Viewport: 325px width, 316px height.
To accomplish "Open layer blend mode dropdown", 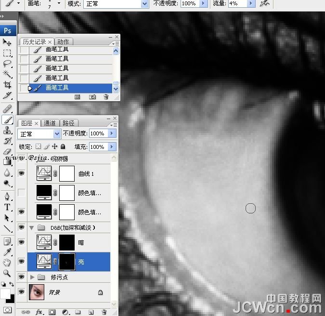I will pos(57,134).
